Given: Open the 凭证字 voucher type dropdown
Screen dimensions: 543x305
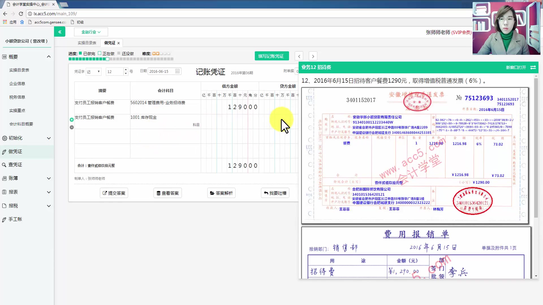Looking at the screenshot, I should tap(93, 71).
